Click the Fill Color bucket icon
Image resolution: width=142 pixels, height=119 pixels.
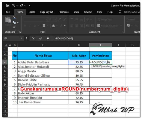coord(53,26)
